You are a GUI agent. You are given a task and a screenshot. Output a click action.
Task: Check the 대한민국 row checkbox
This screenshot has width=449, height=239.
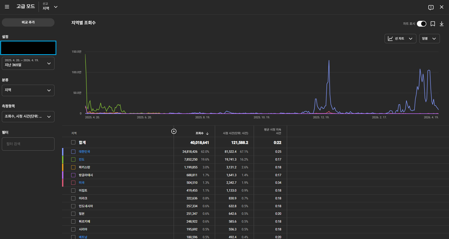[73, 152]
